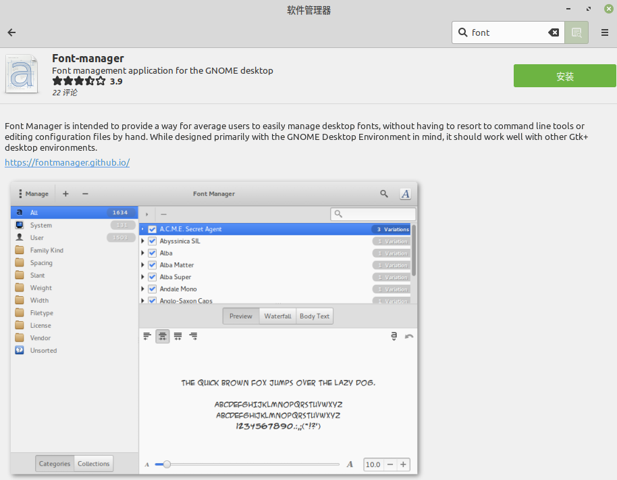Expand the Alba Matter row arrow
The height and width of the screenshot is (480, 617).
click(x=143, y=265)
